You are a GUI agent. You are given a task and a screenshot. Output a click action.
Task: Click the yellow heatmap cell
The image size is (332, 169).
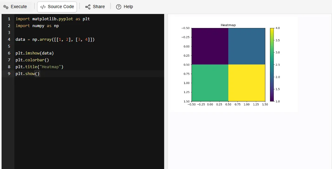(x=247, y=83)
